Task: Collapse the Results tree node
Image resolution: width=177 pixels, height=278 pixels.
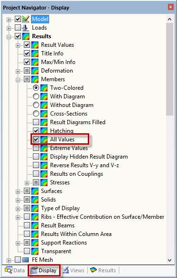Action: [x=9, y=37]
